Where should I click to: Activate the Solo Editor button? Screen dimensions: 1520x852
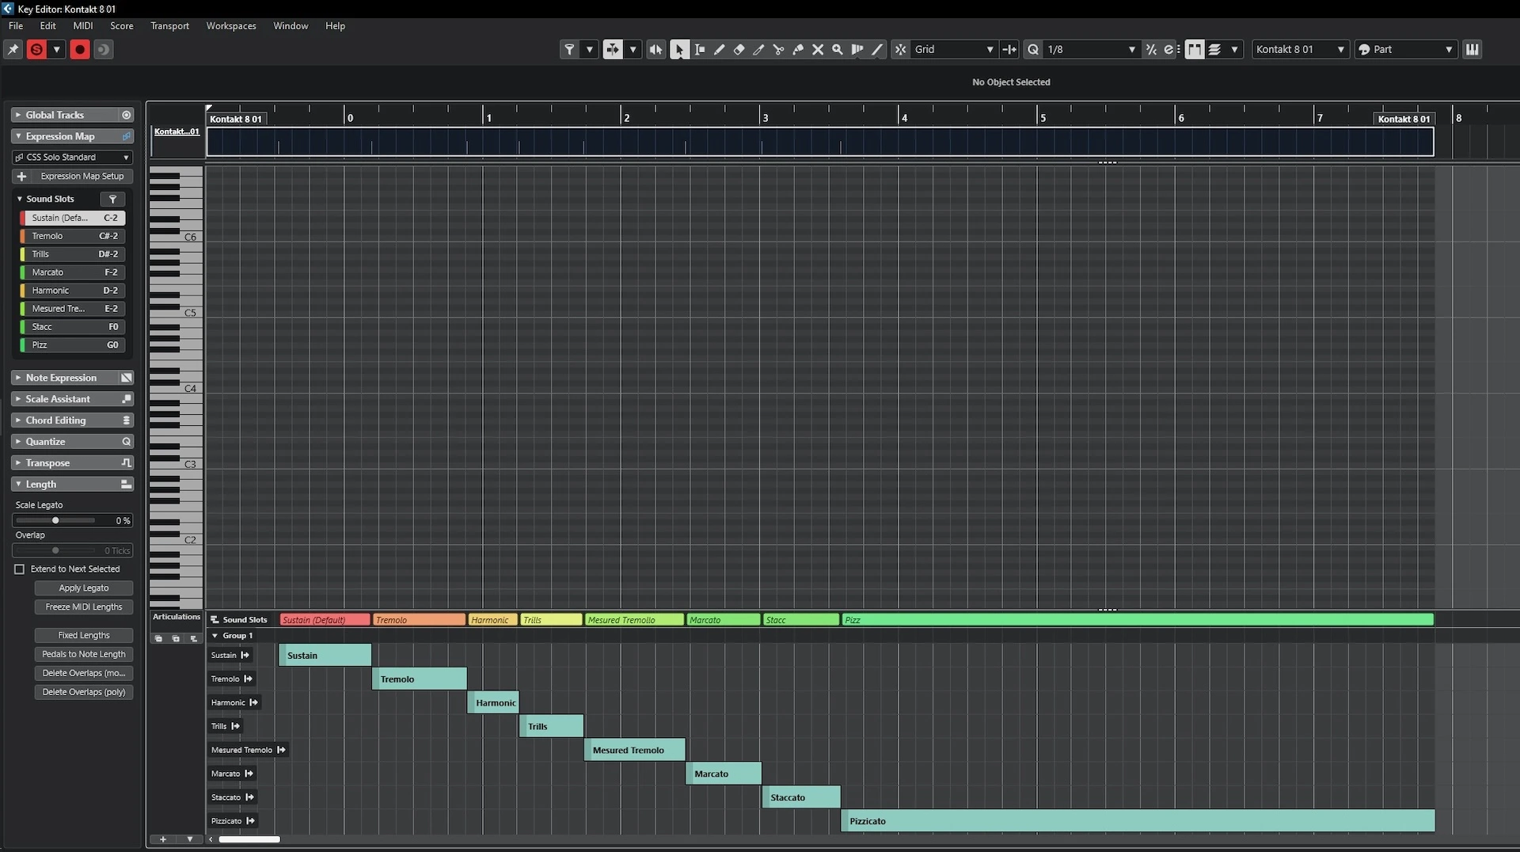coord(36,49)
